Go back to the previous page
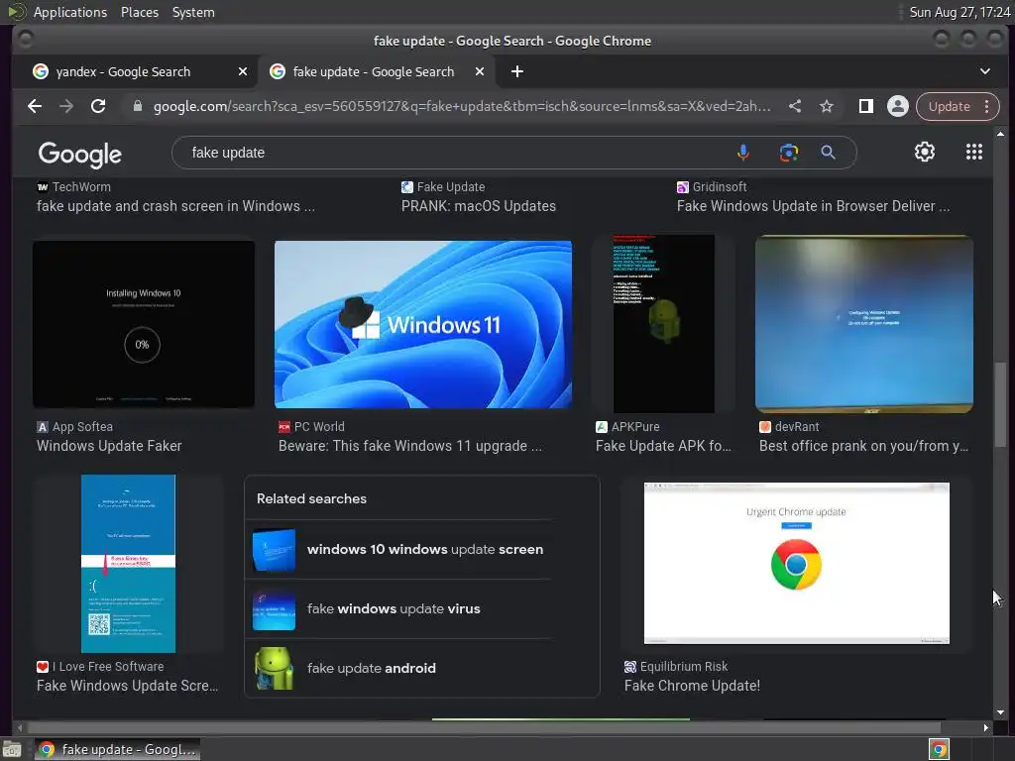This screenshot has width=1015, height=761. [x=35, y=106]
